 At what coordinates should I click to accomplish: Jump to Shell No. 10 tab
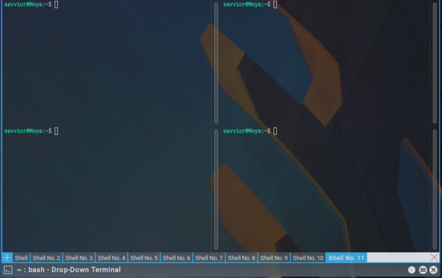point(308,258)
